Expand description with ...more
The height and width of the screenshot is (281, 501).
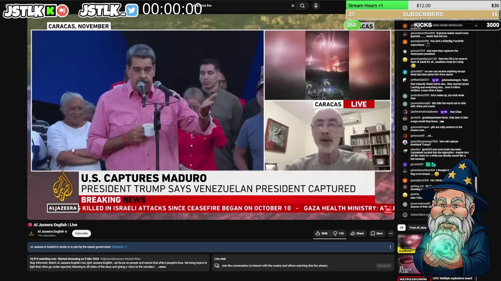click(162, 267)
